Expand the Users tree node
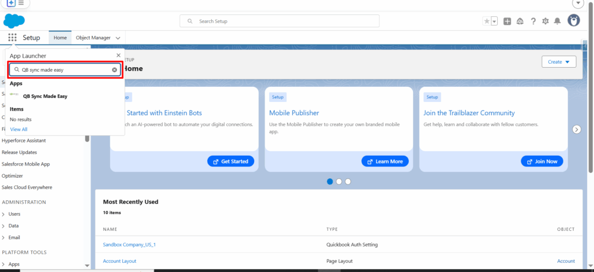Image resolution: width=594 pixels, height=272 pixels. coord(4,214)
